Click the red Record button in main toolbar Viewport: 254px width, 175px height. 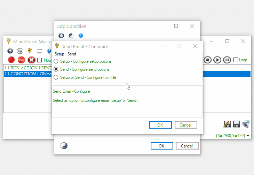coord(11,60)
